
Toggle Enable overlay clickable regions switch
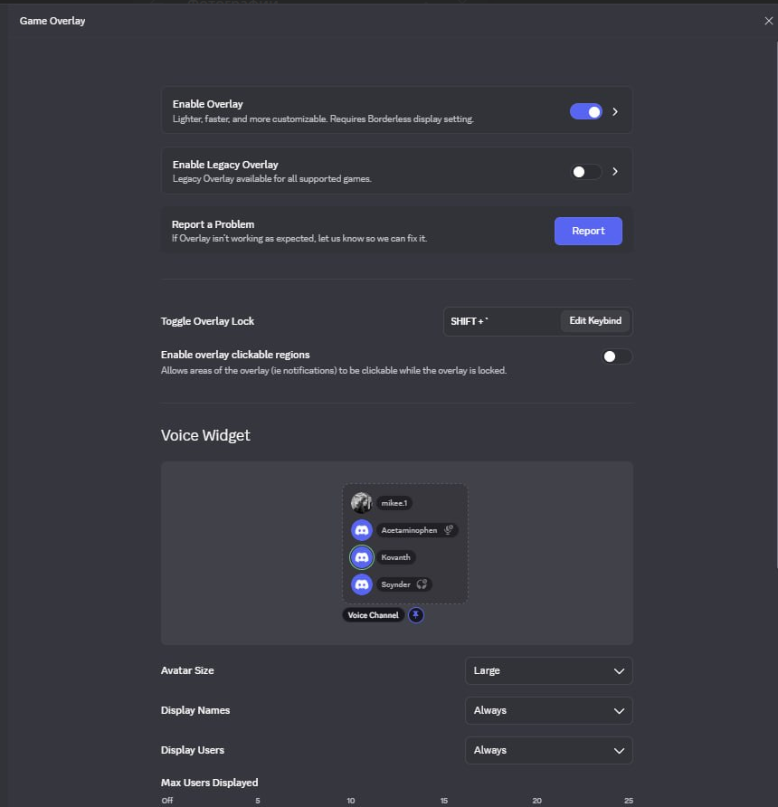coord(616,356)
